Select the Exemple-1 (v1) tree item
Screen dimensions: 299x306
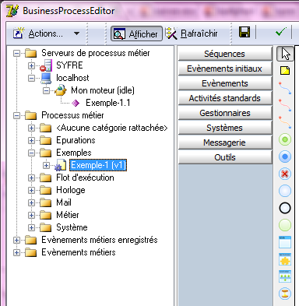pos(98,165)
